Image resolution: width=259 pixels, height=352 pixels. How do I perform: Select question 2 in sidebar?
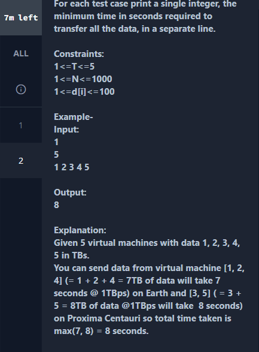click(21, 161)
